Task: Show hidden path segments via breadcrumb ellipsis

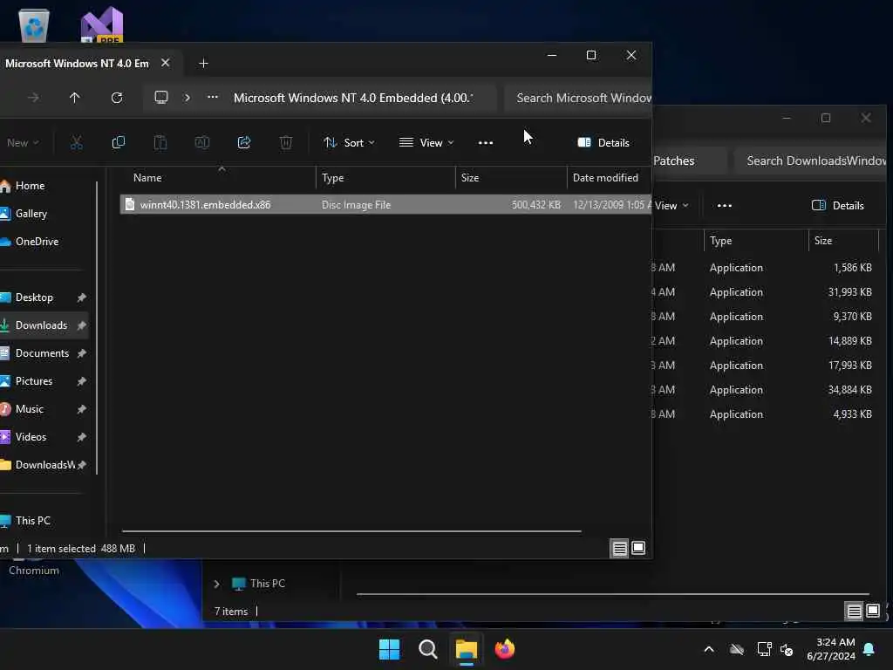Action: [x=213, y=98]
